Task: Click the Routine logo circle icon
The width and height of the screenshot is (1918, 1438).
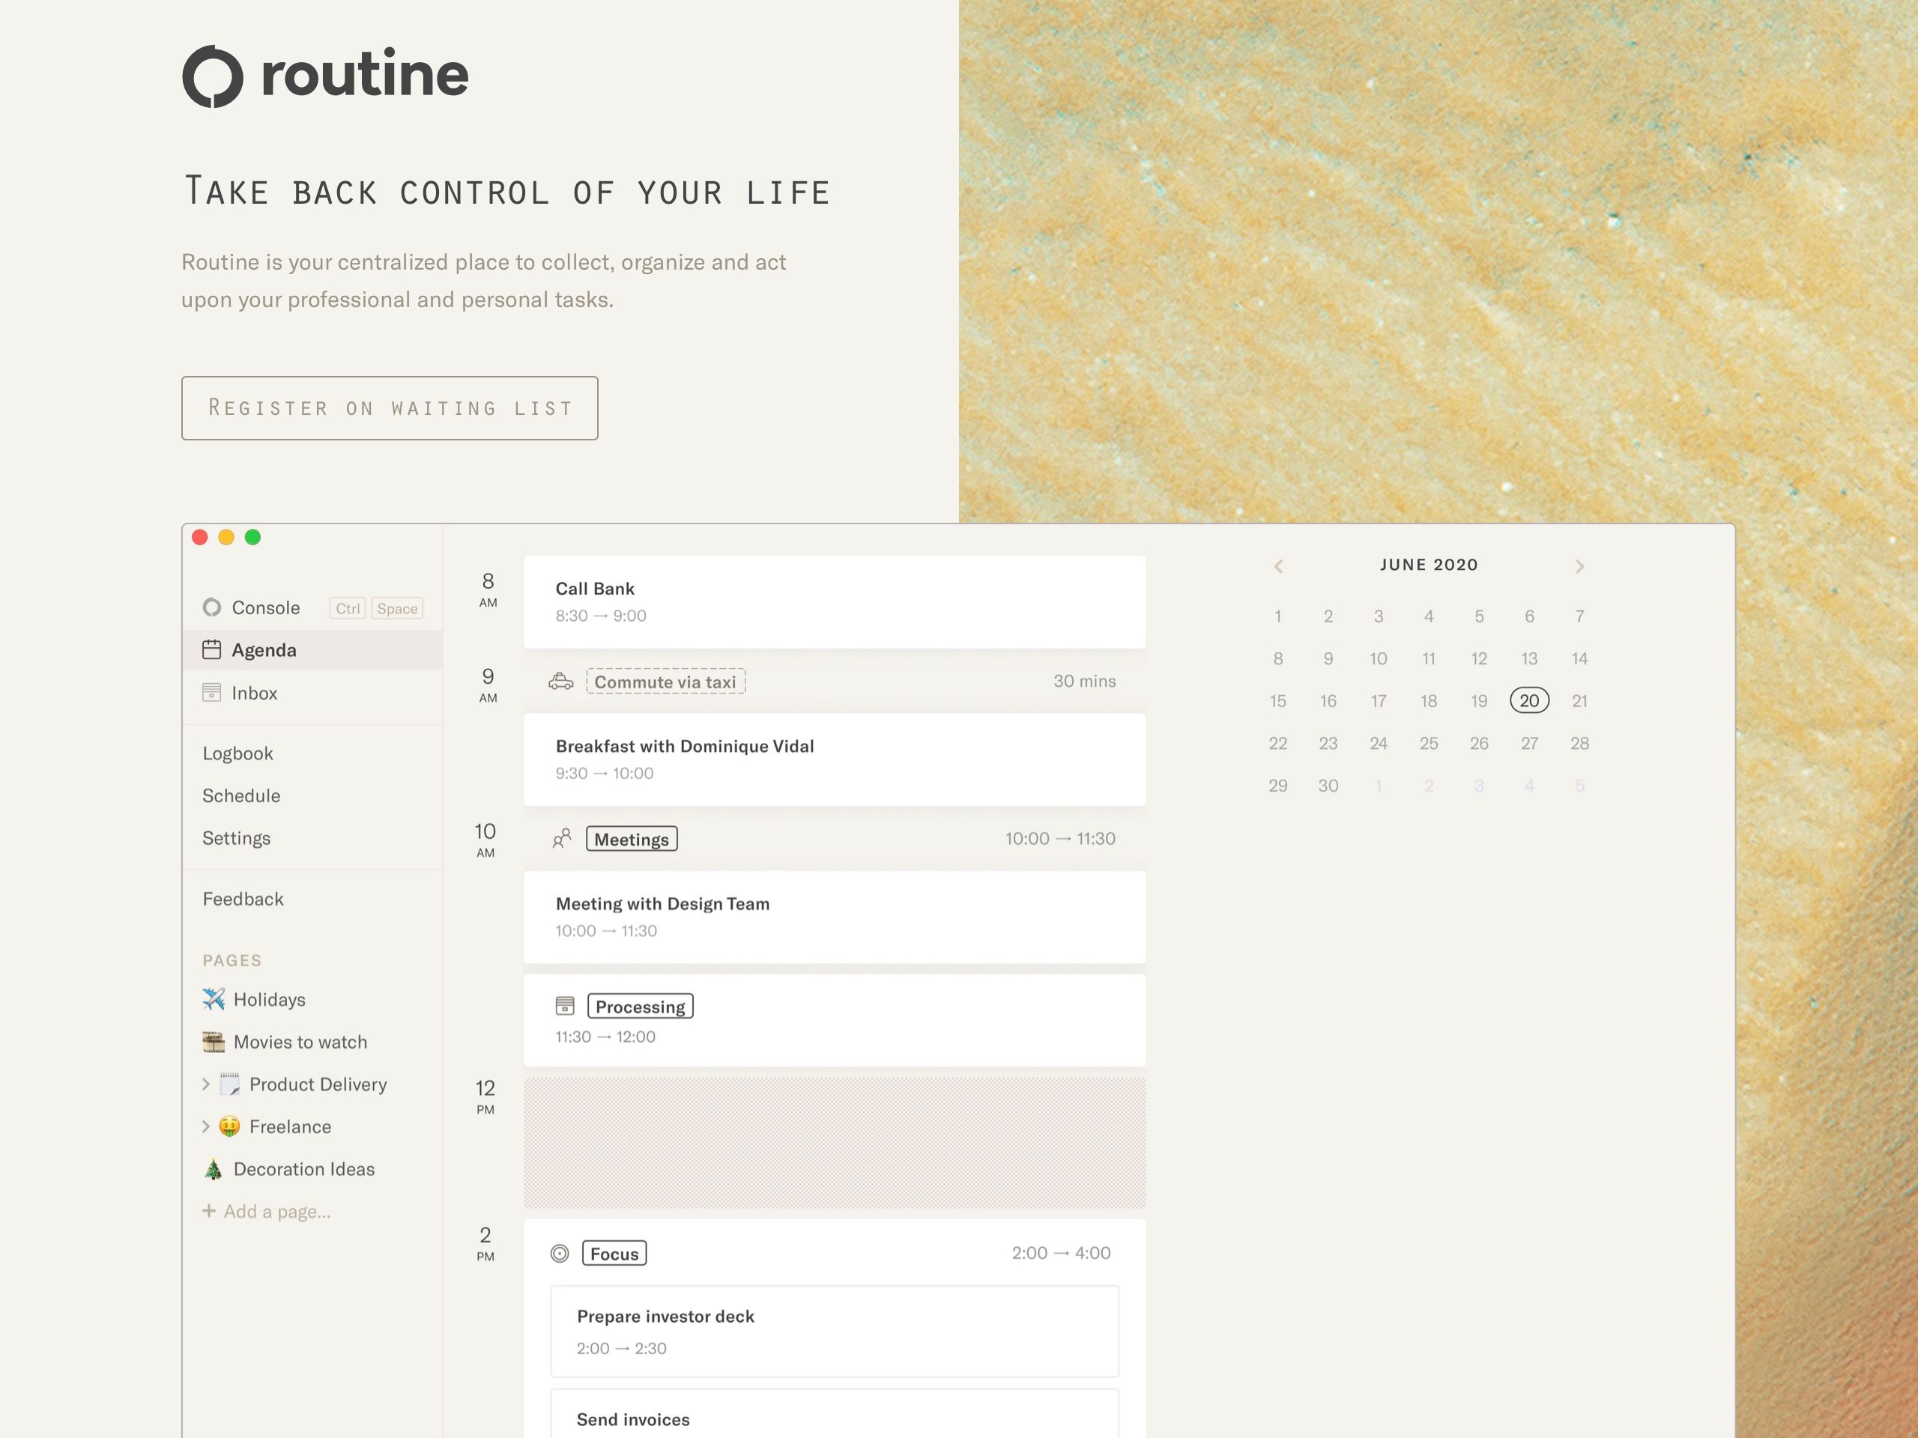Action: point(213,76)
